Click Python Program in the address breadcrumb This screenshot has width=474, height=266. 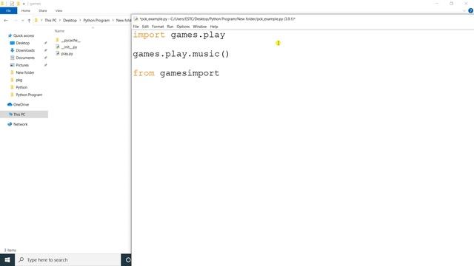96,20
